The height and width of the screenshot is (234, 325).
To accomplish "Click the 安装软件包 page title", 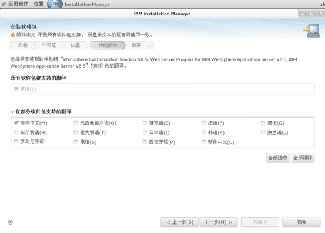I will click(24, 26).
